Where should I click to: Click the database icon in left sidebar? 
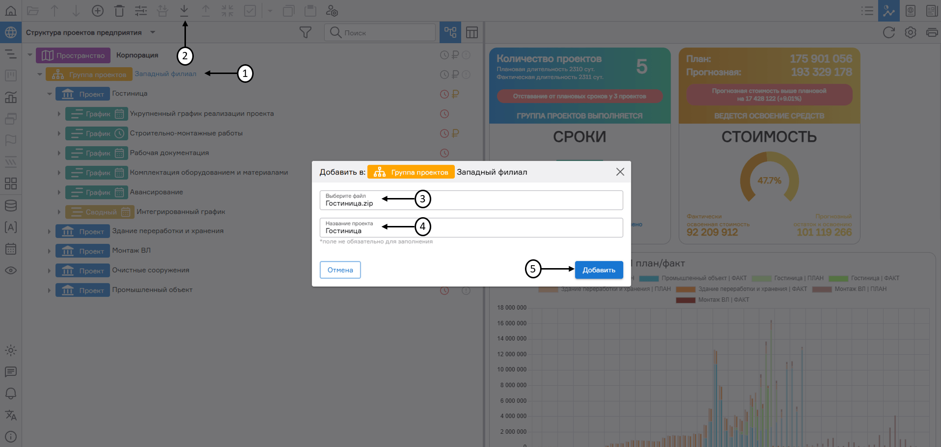[x=10, y=205]
